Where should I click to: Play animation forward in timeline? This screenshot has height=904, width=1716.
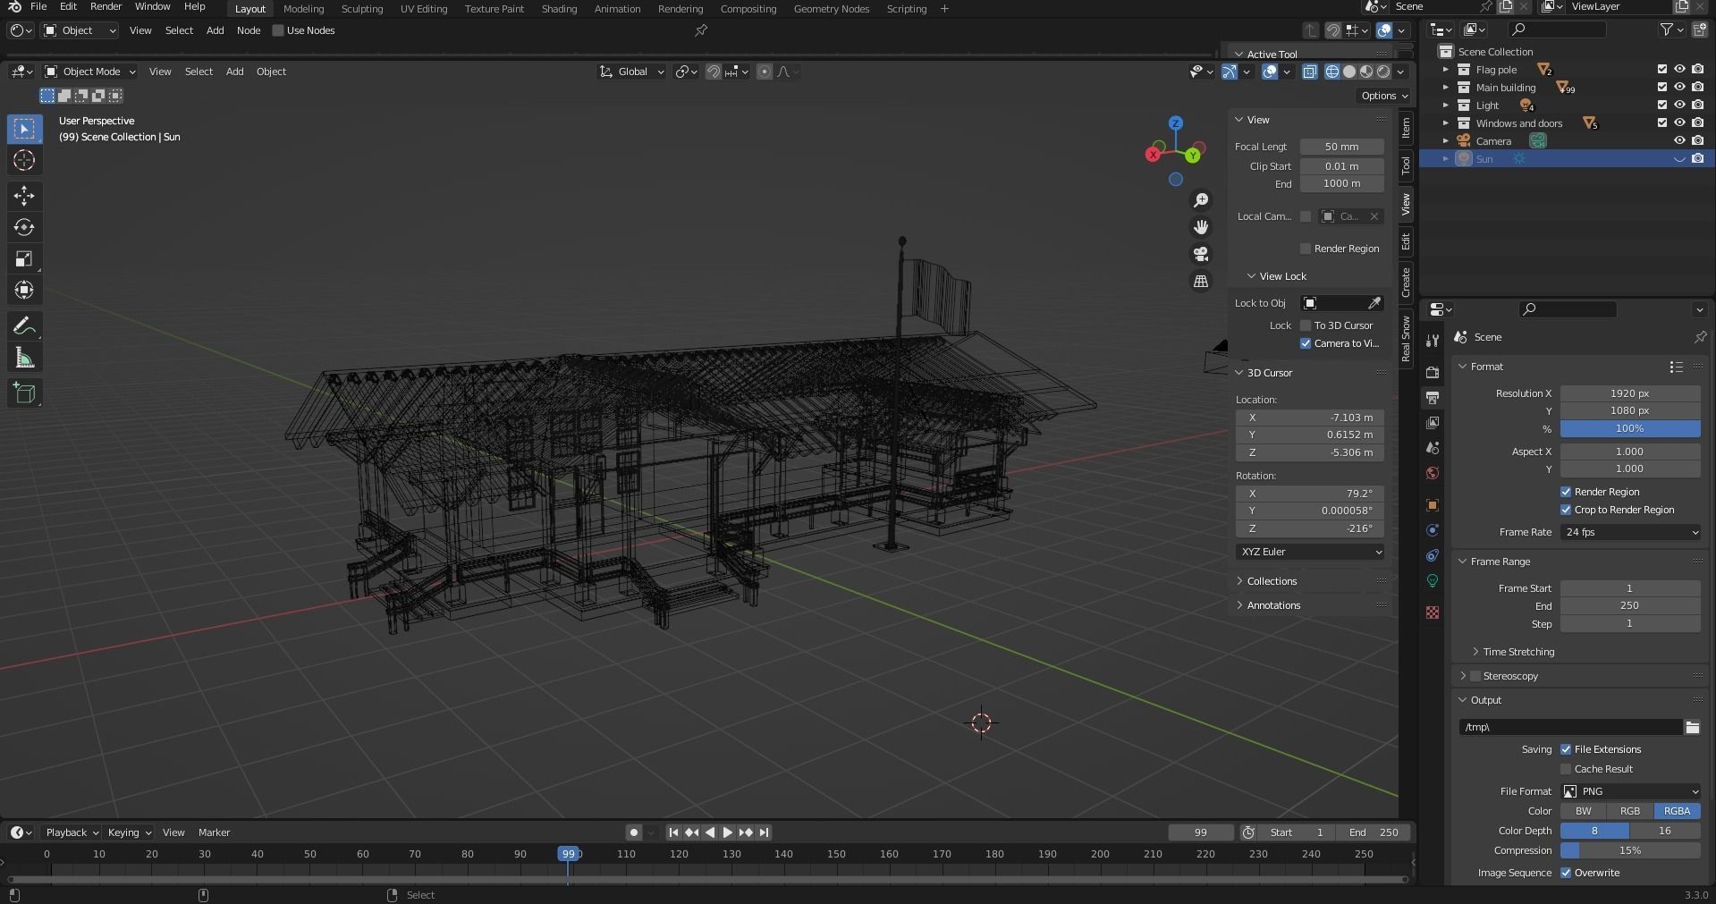727,832
